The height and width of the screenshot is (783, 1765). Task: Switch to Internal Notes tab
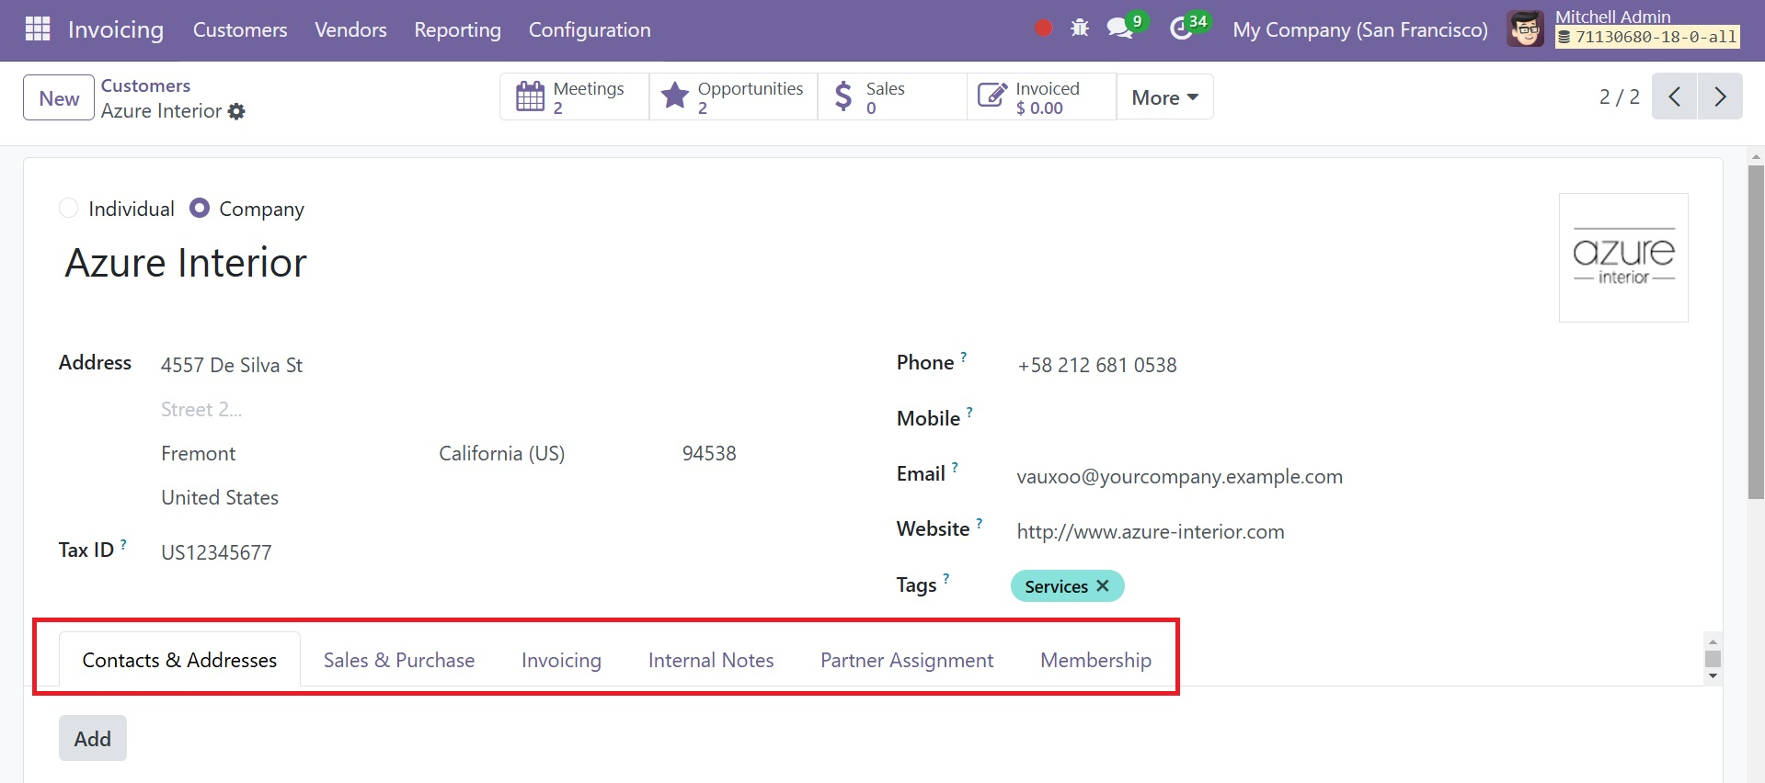pos(711,660)
